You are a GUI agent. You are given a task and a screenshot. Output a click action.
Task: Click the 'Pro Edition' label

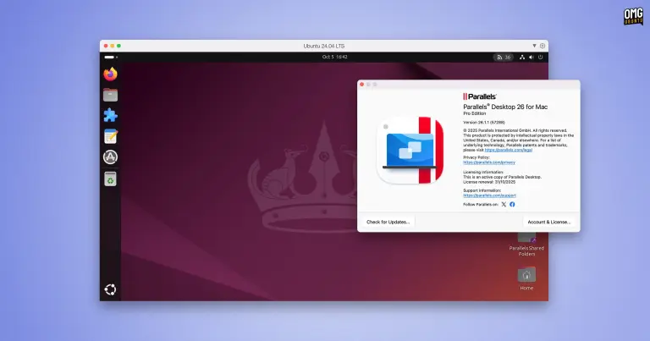(474, 113)
